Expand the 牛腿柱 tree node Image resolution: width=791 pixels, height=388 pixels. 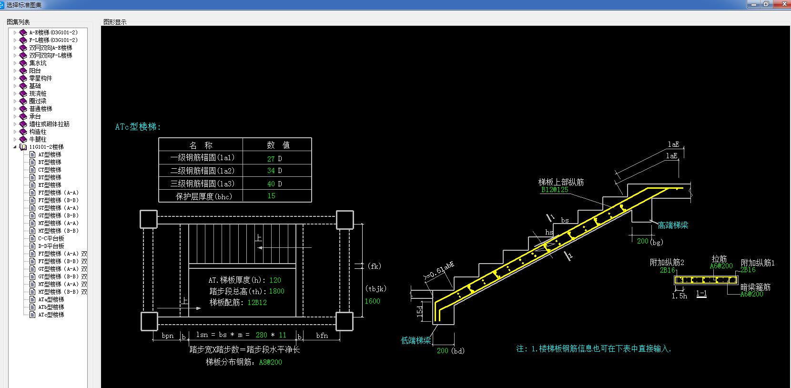pos(15,139)
